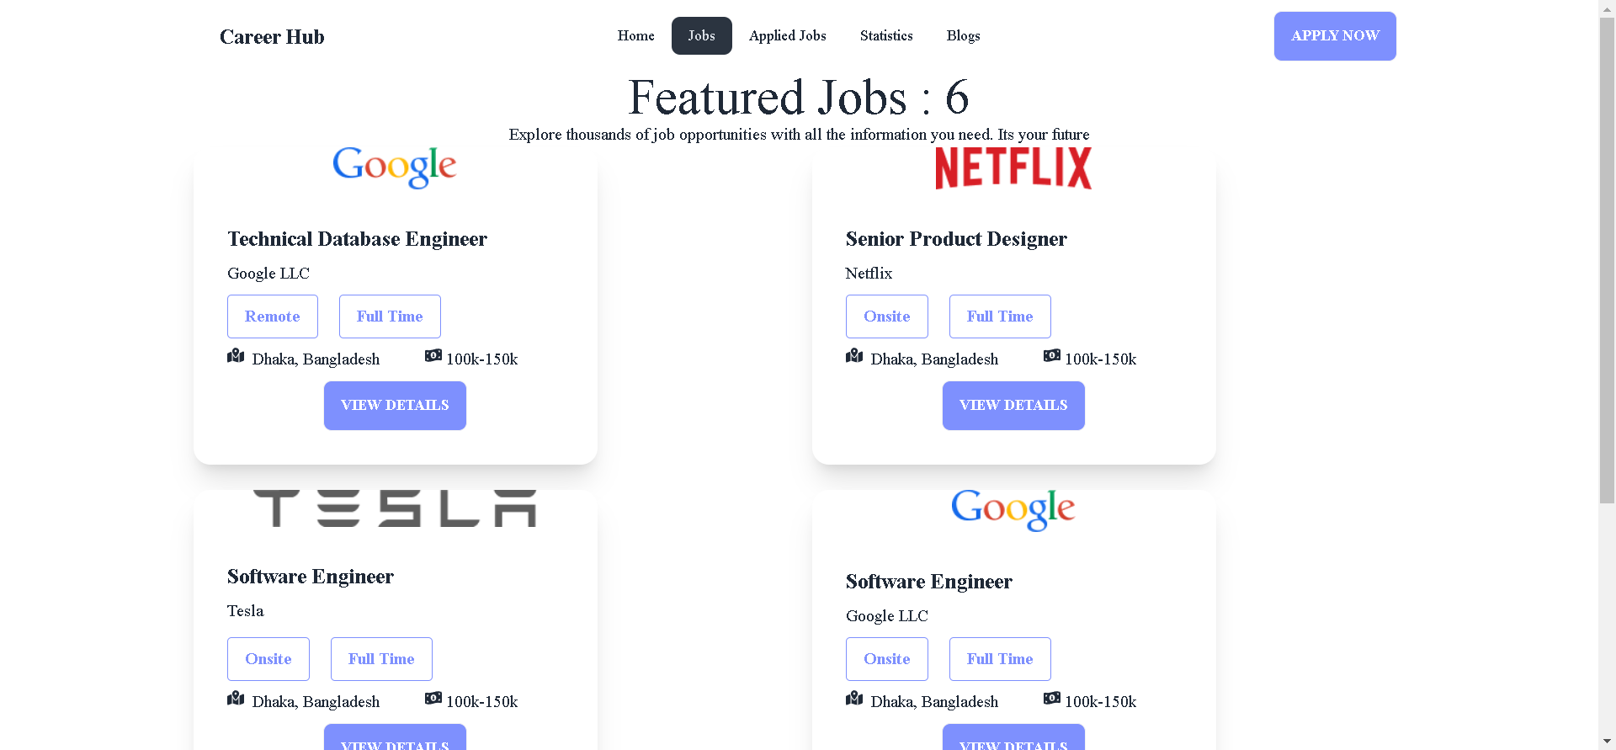Click the Tesla logo on Software Engineer card
This screenshot has width=1616, height=750.
pyautogui.click(x=394, y=508)
